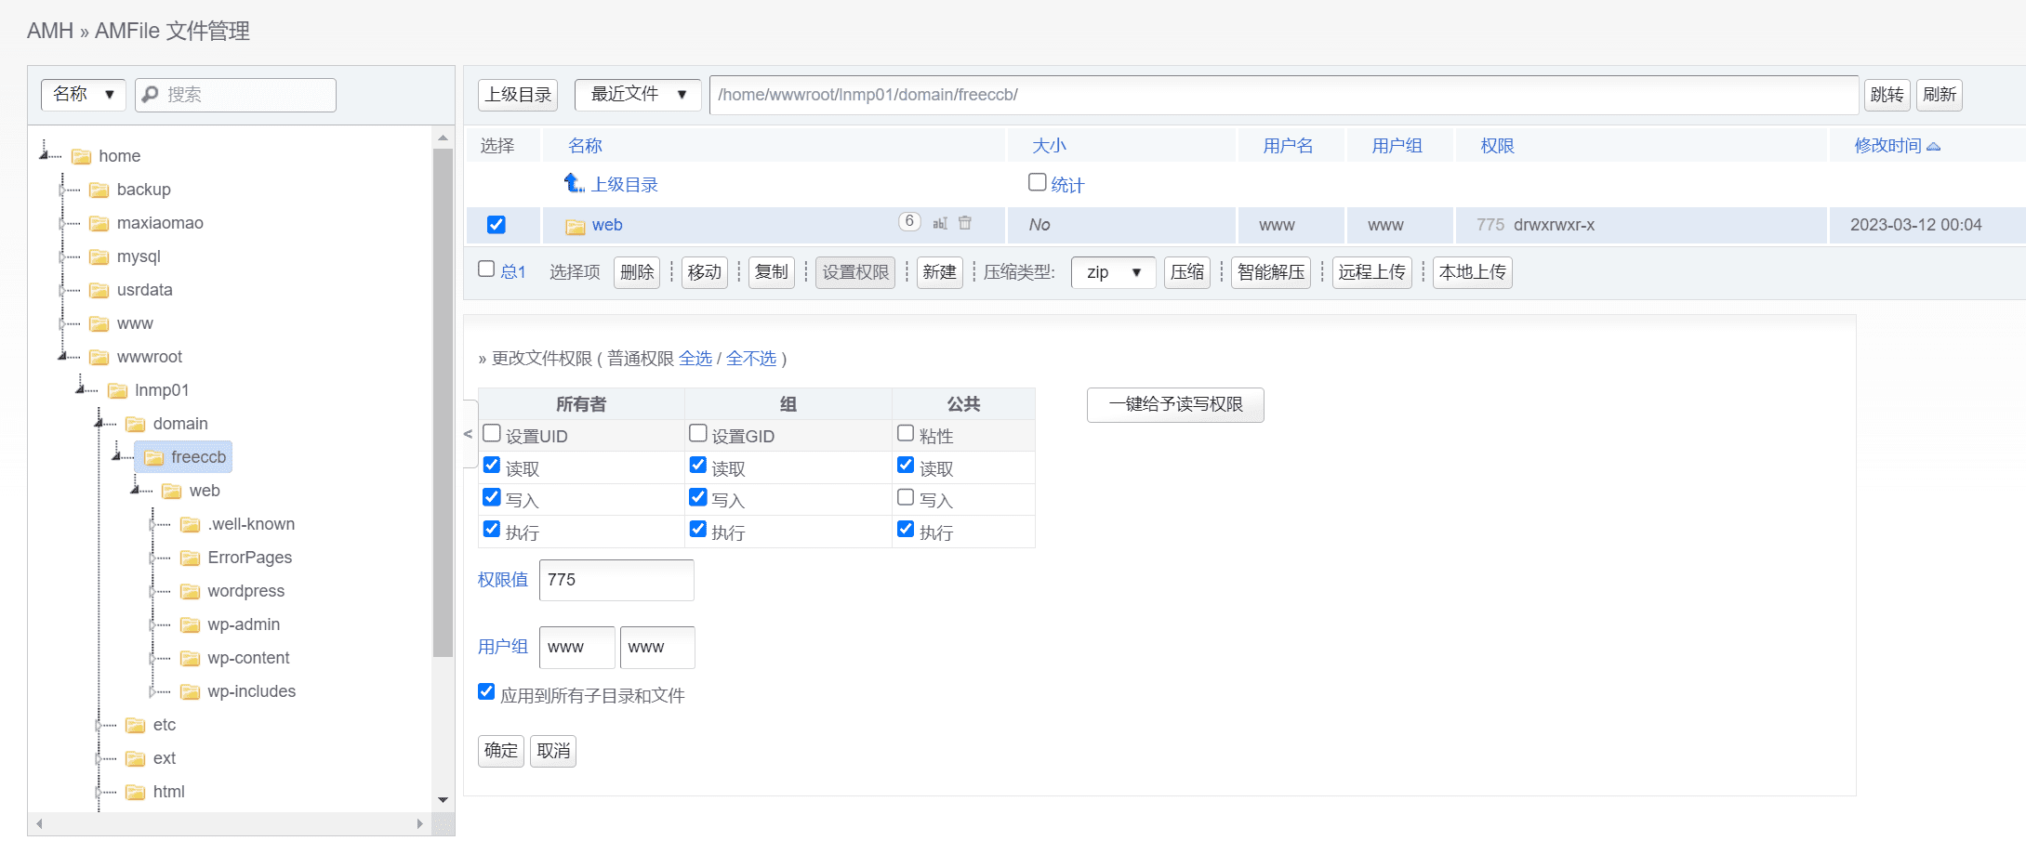Enable the 设置UID checkbox

tap(491, 432)
